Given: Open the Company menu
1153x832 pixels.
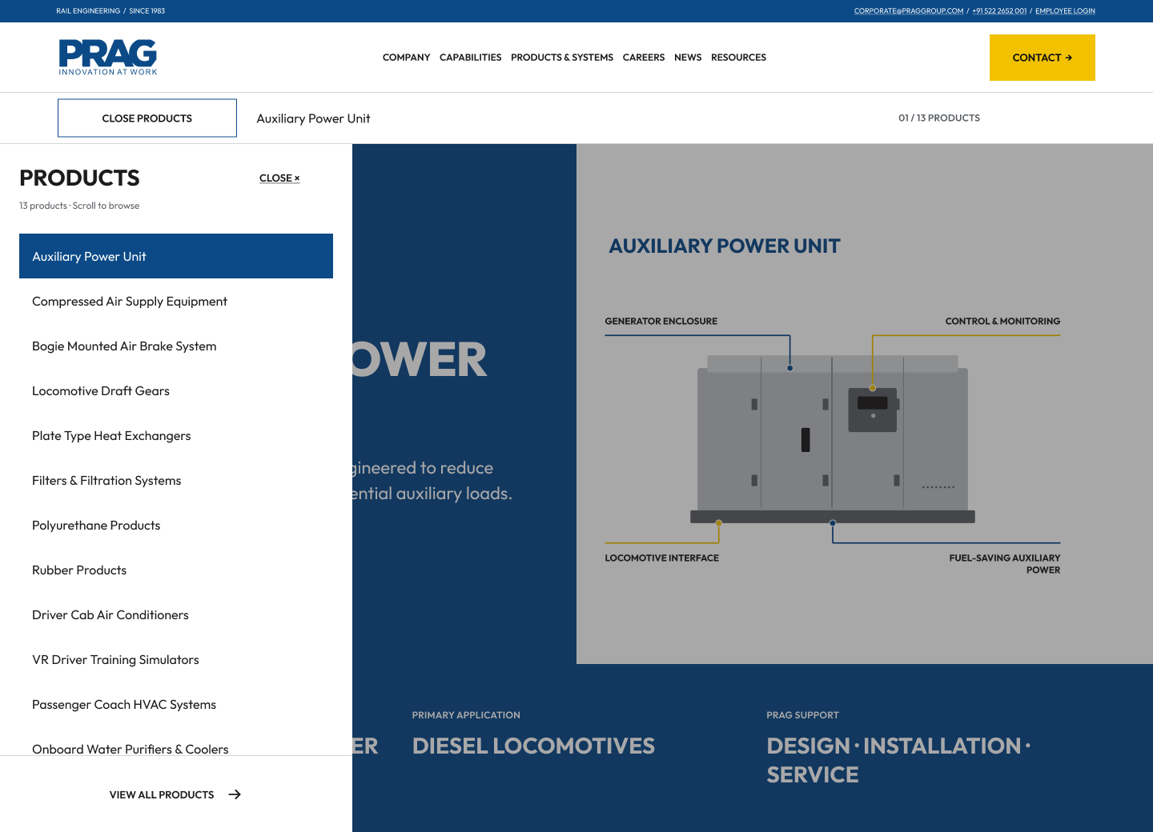Looking at the screenshot, I should pyautogui.click(x=406, y=58).
